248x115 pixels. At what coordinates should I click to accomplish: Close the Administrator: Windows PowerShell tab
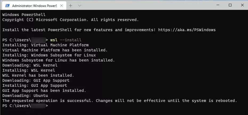point(62,6)
